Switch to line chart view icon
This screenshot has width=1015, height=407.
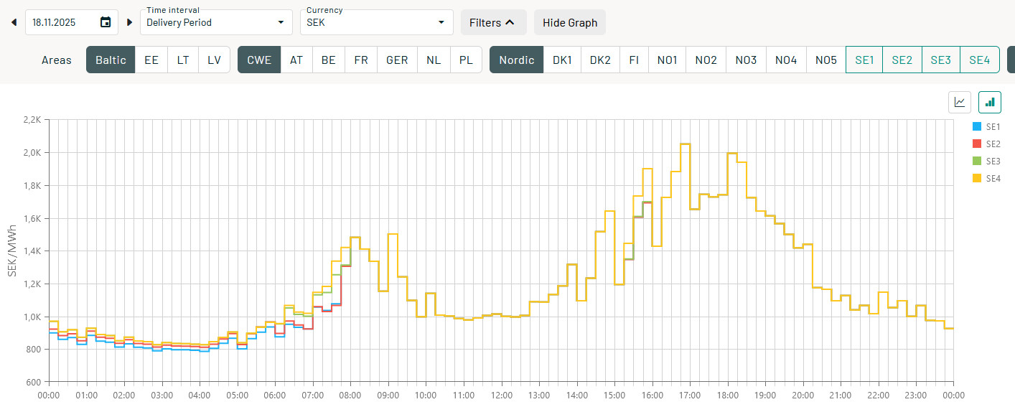coord(960,102)
